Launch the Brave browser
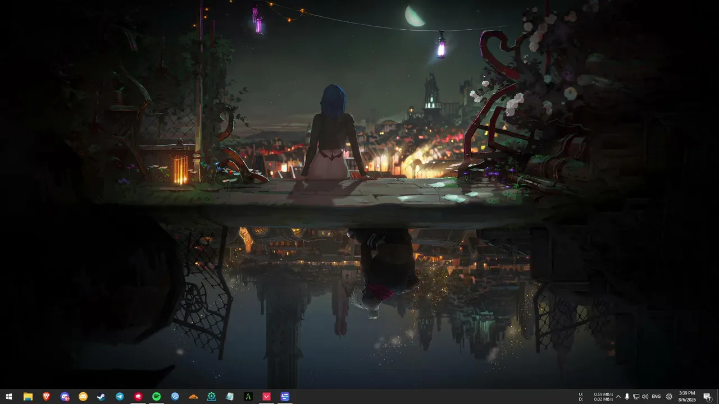This screenshot has width=719, height=404. tap(46, 397)
